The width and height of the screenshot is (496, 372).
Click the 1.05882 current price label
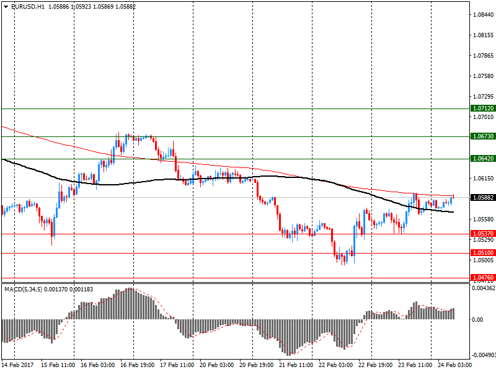(483, 197)
